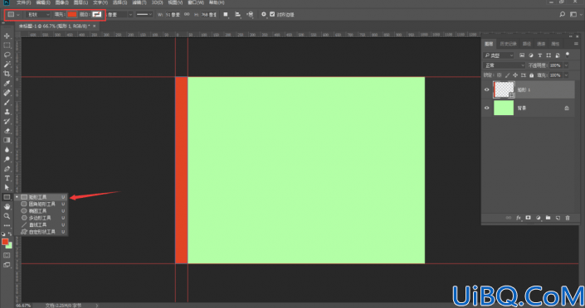Expand the layer opacity slider arrow
Screen dimensions: 585x308
[566, 65]
